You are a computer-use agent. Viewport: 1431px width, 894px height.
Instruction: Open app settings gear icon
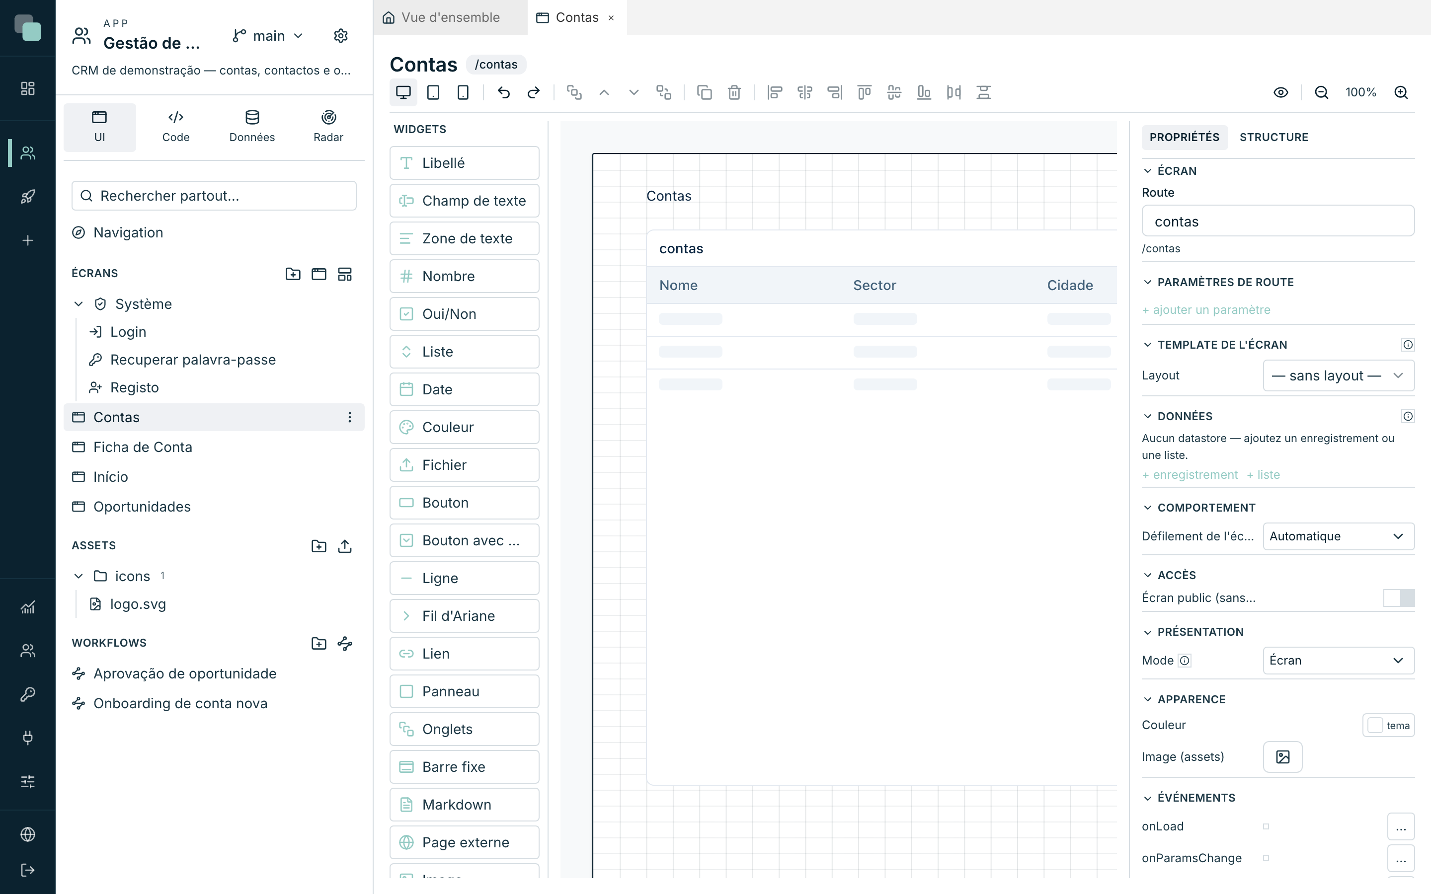point(340,35)
